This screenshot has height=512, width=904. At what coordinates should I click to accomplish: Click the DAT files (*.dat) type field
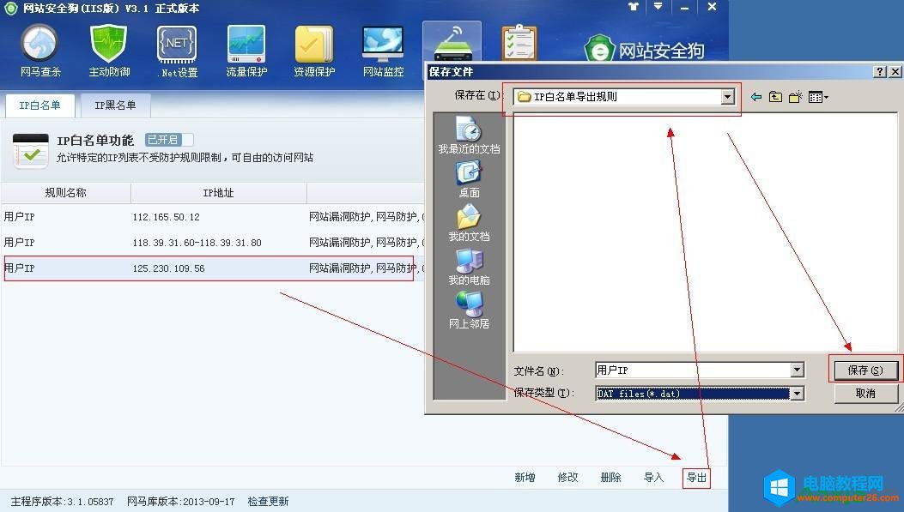pos(693,394)
